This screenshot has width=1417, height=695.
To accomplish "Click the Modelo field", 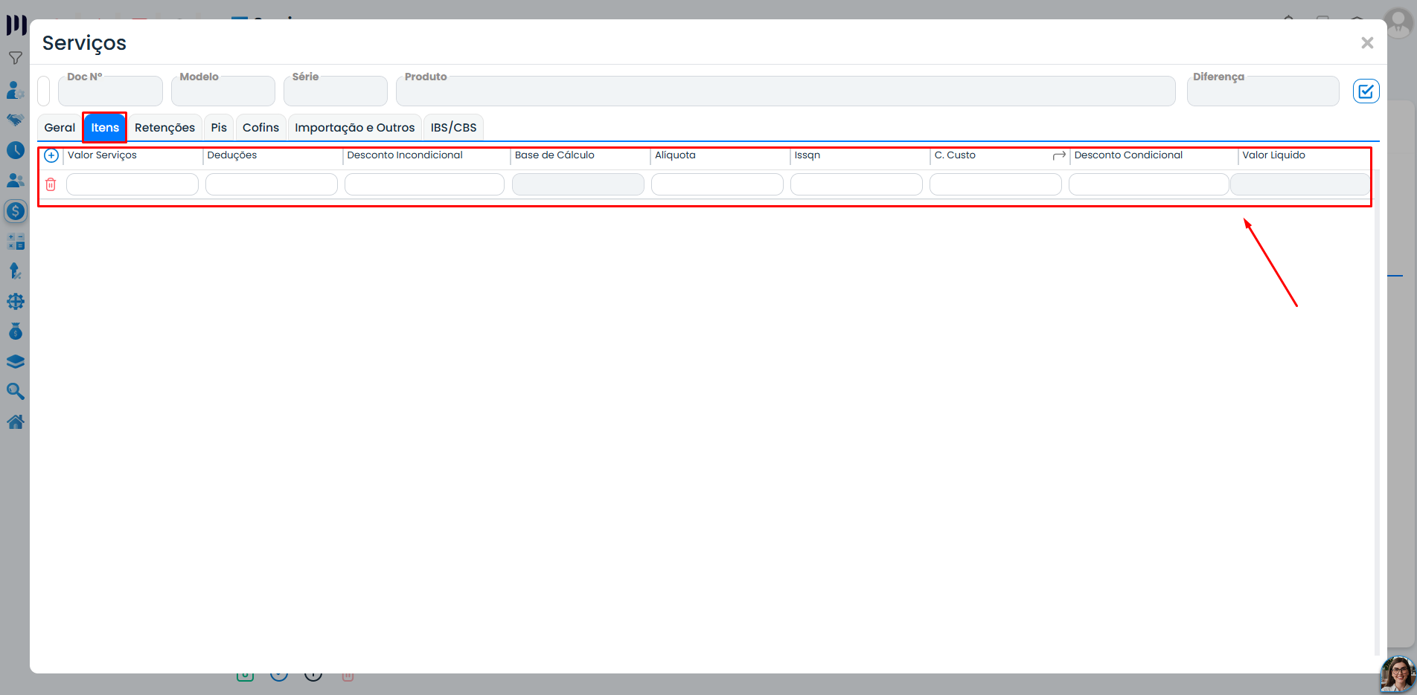I will point(223,91).
